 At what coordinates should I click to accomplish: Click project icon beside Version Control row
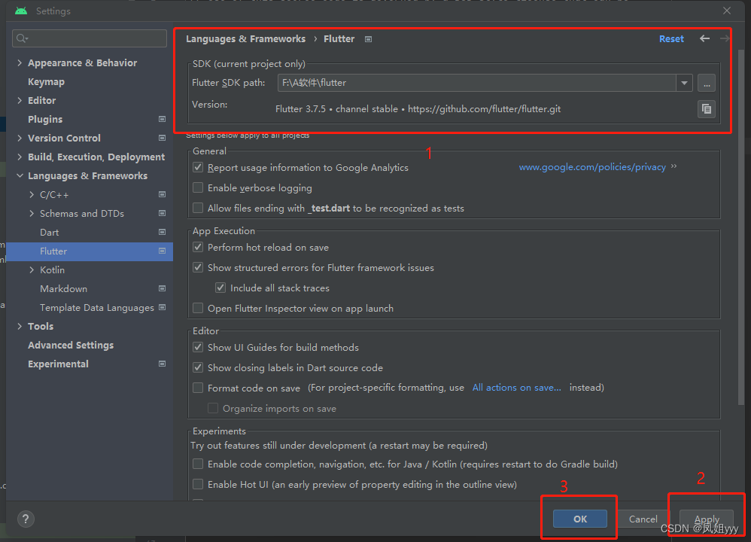click(x=163, y=138)
